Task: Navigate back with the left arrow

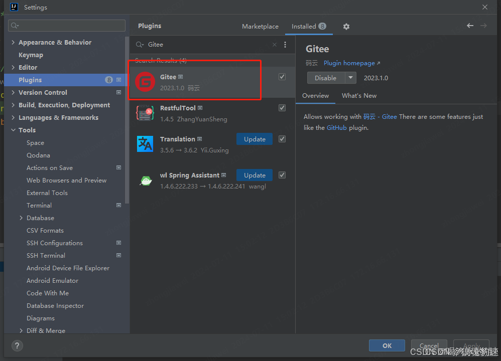Action: 470,26
